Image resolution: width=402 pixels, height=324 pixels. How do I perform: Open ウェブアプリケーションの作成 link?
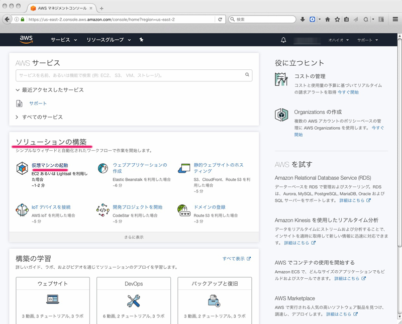(x=140, y=168)
